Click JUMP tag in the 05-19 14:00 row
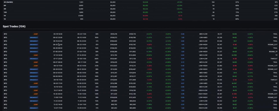Viewport: 279px width, 111px height. tap(36, 34)
